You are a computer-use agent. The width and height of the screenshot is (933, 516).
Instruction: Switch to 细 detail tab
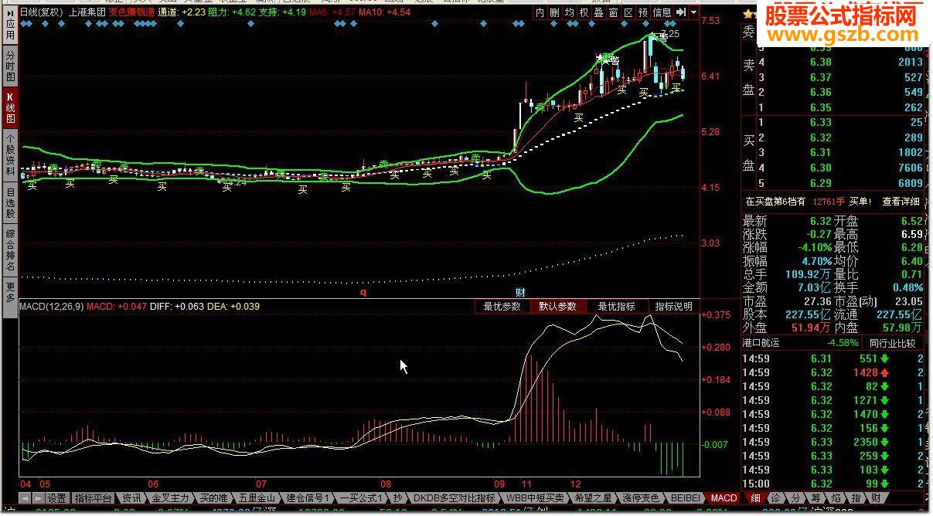pyautogui.click(x=755, y=498)
